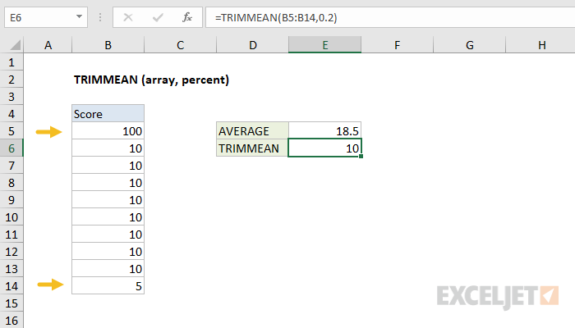This screenshot has width=575, height=328.
Task: Select row 11 header
Action: (x=11, y=235)
